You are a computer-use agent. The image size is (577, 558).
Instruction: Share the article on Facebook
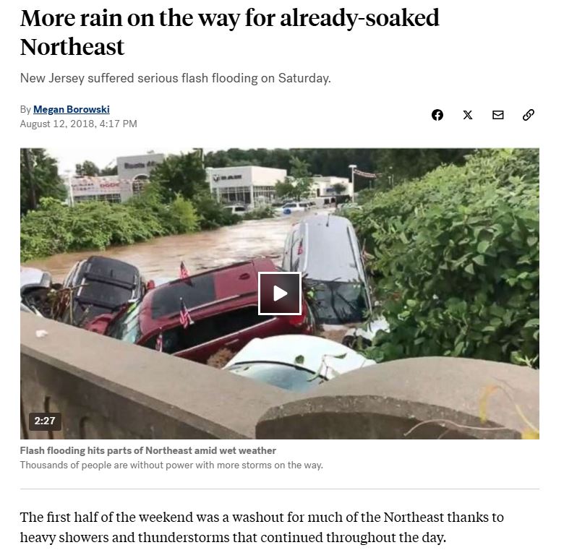click(437, 115)
